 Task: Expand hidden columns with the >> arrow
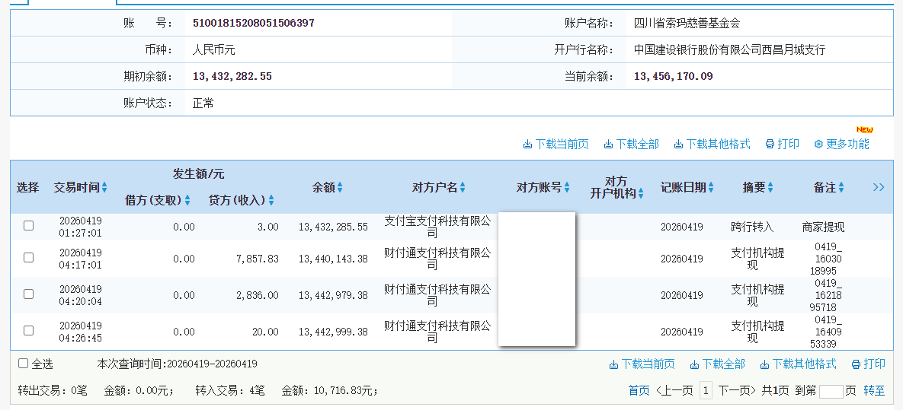(878, 187)
